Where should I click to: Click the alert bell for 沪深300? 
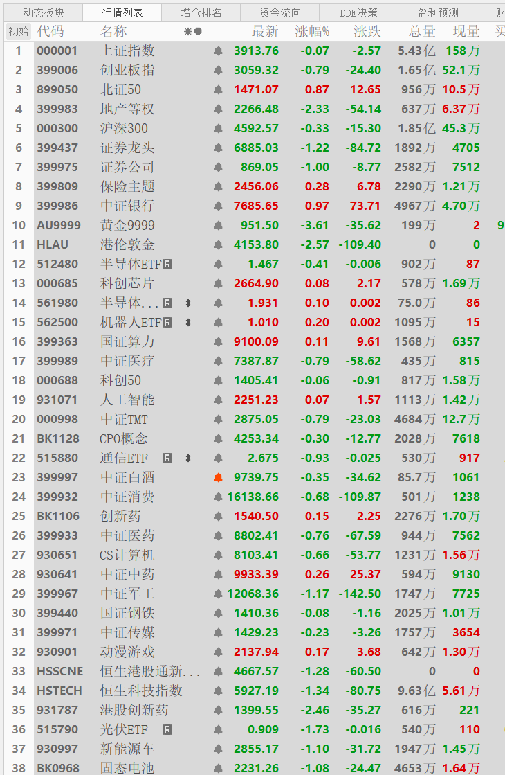tap(218, 129)
